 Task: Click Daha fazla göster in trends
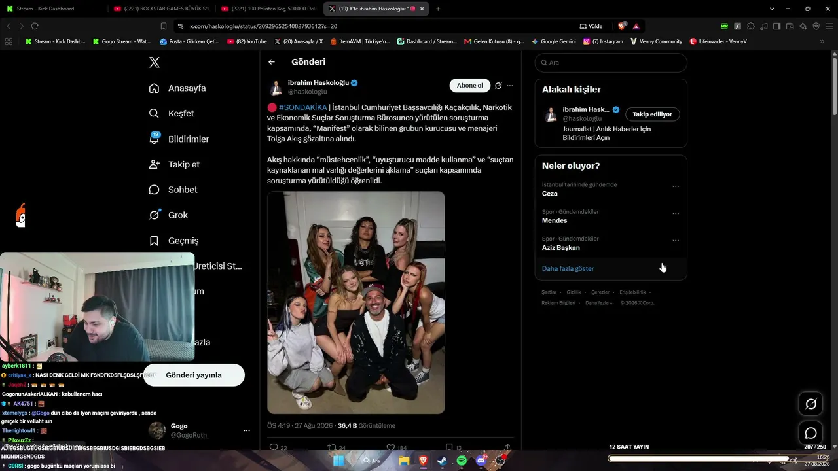568,268
